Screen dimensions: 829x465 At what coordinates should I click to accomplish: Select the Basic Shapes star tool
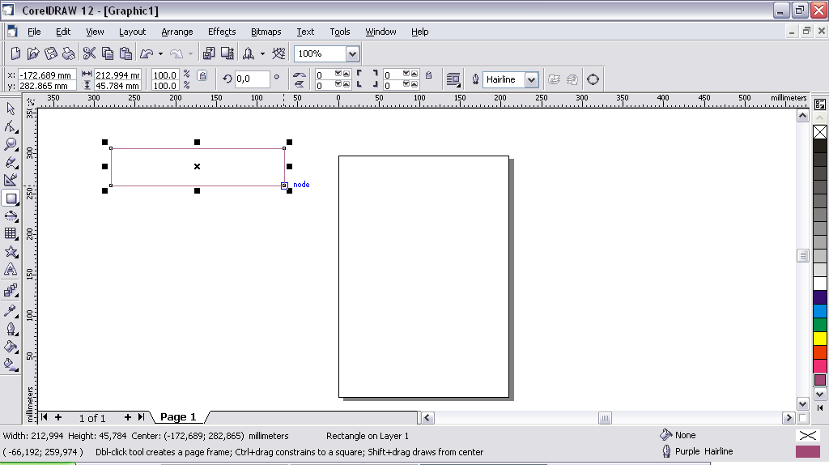[x=11, y=252]
